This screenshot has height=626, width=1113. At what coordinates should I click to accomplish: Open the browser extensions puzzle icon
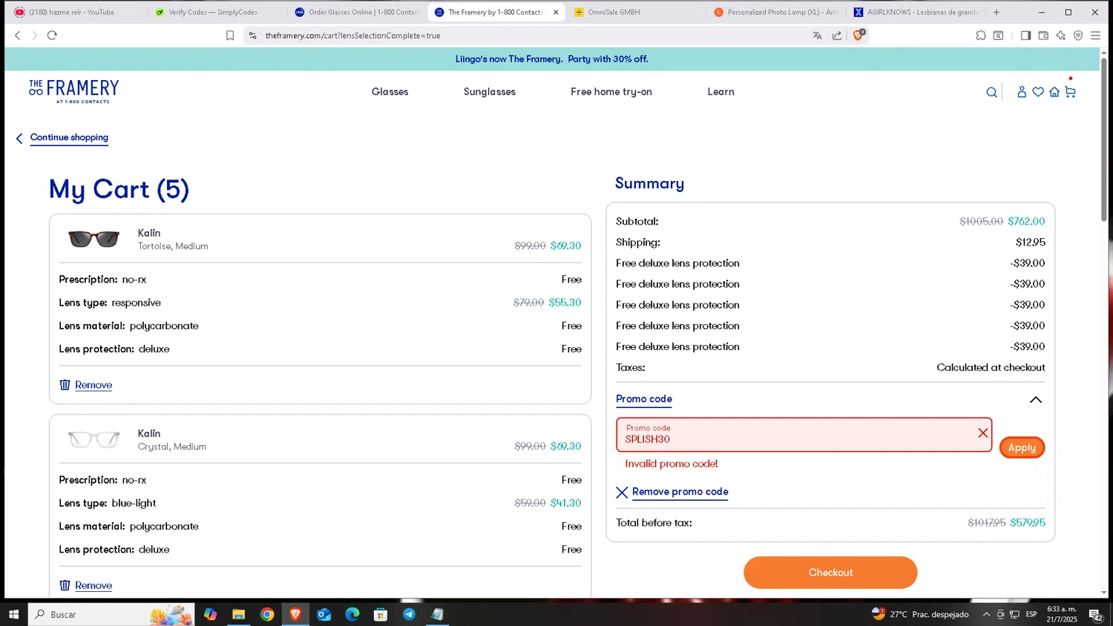pos(981,36)
